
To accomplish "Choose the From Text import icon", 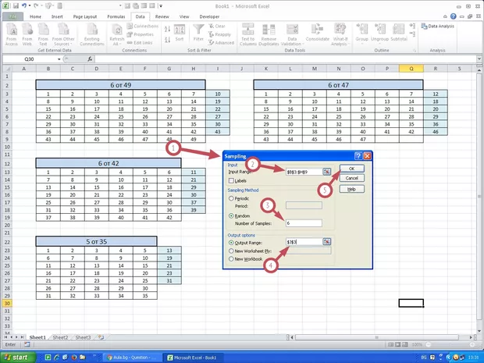I will [x=43, y=34].
